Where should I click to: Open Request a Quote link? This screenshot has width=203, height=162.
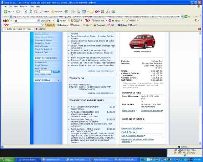(x=43, y=43)
